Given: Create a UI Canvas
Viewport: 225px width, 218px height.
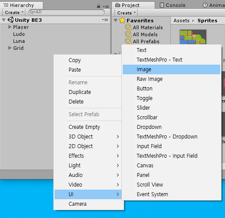Looking at the screenshot, I should point(171,166).
